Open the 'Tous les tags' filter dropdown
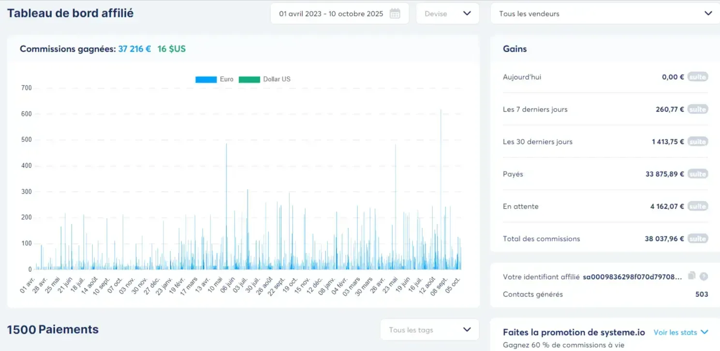Screen dimensions: 720x351 [x=429, y=330]
